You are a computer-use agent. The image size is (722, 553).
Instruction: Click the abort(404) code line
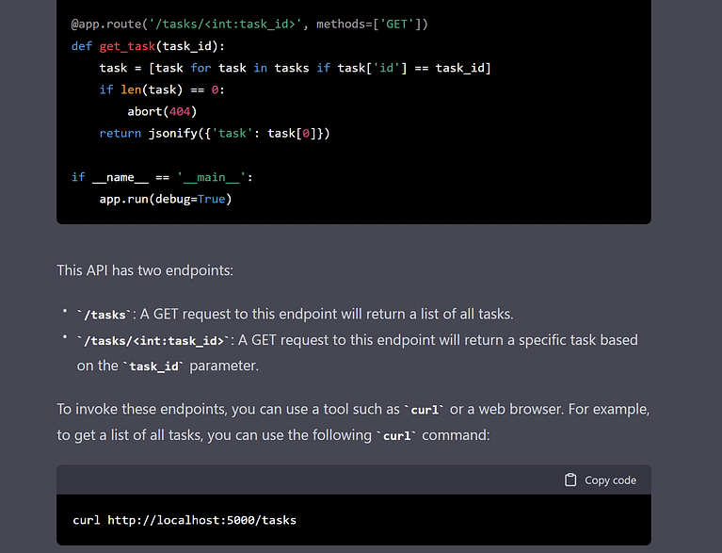pos(162,111)
